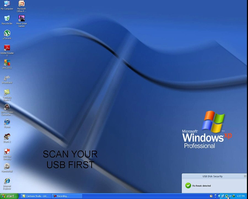This screenshot has width=248, height=199.
Task: Click the µTorrent system tray icon
Action: pos(227,196)
